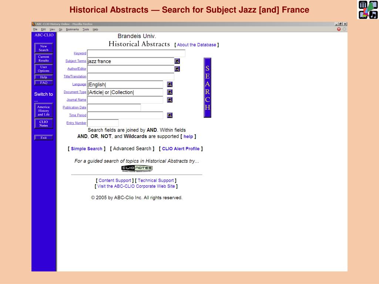Screen dimensions: 379x284
Task: Open Current Results in sidebar
Action: tap(44, 59)
